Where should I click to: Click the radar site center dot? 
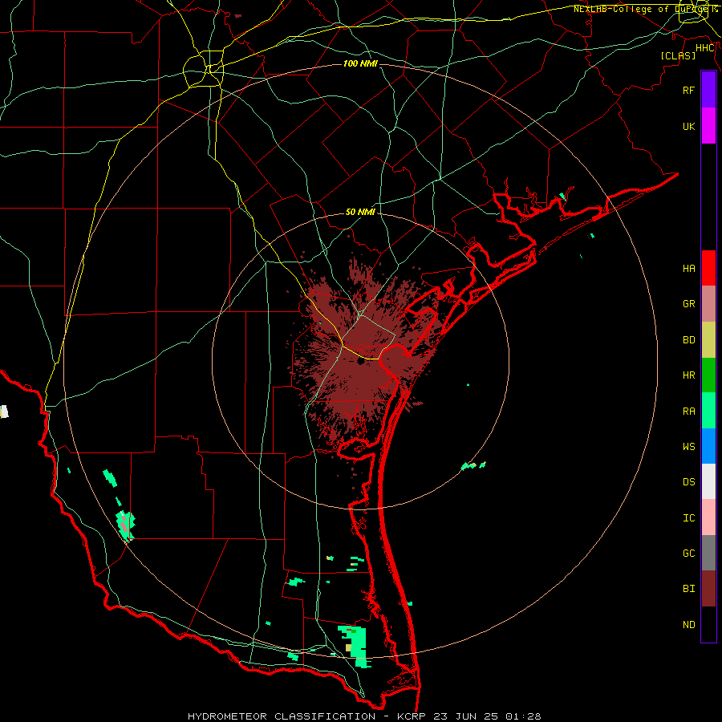tap(360, 362)
